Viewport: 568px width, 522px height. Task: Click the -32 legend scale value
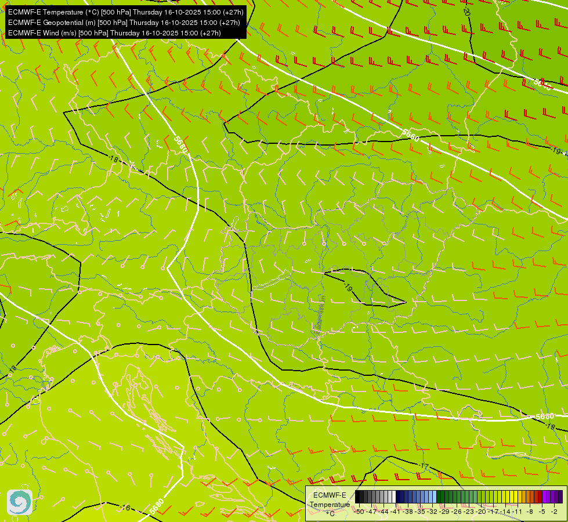(x=432, y=512)
